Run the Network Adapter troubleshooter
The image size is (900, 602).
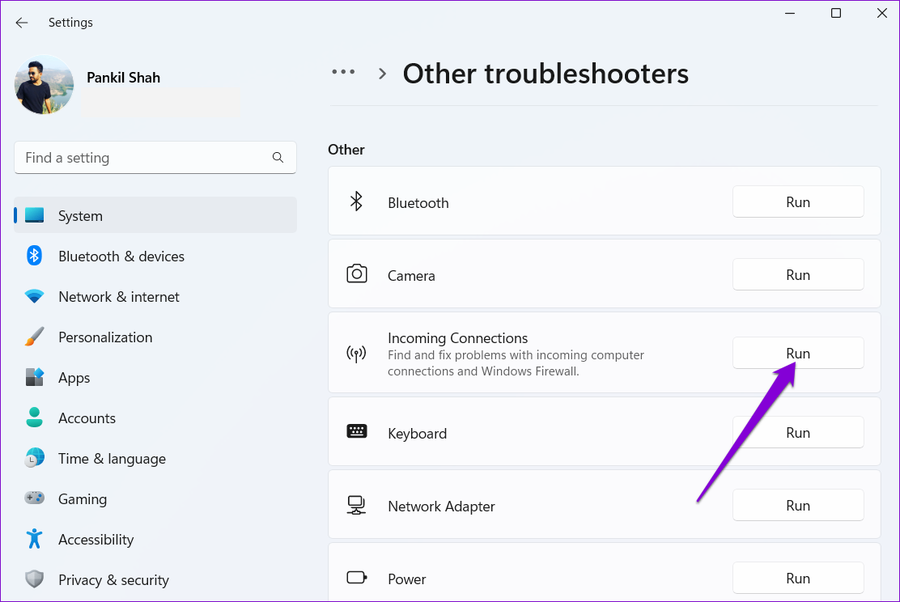pyautogui.click(x=798, y=505)
